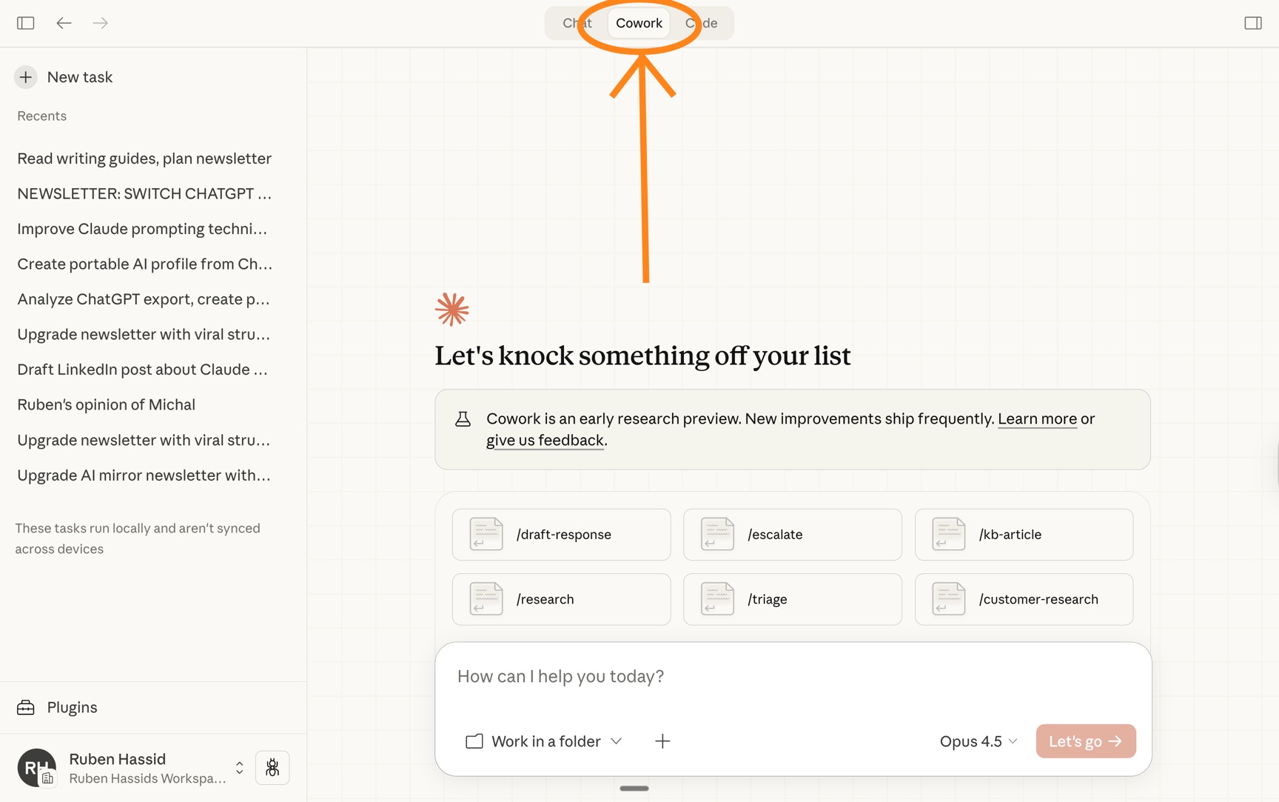Open the right side panel icon

(1253, 23)
